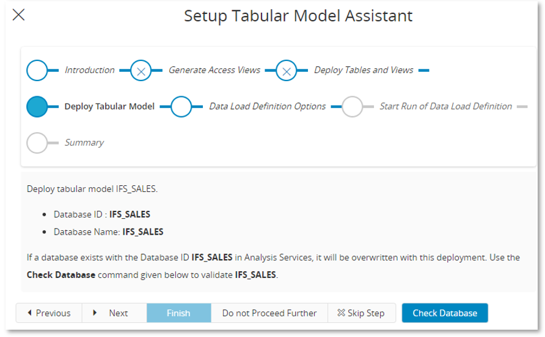Close the Setup Tabular Model Assistant dialog
The height and width of the screenshot is (337, 545).
coord(19,15)
